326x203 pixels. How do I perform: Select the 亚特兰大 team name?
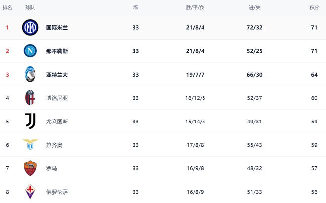click(x=57, y=75)
